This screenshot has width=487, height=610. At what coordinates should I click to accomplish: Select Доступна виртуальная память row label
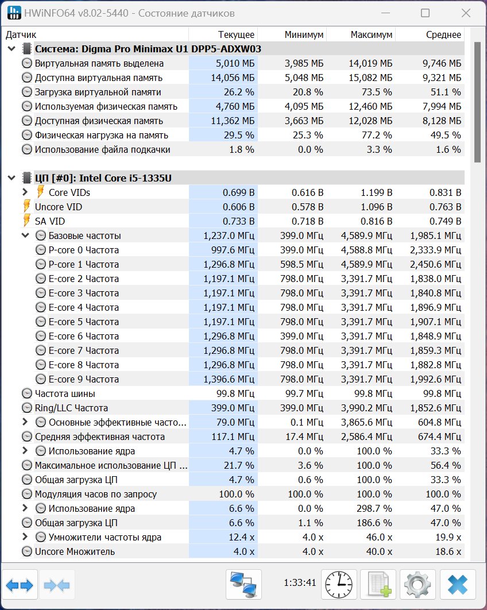tap(99, 78)
